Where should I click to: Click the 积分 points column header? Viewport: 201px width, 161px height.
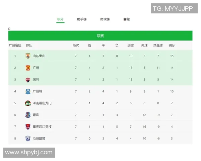(172, 45)
